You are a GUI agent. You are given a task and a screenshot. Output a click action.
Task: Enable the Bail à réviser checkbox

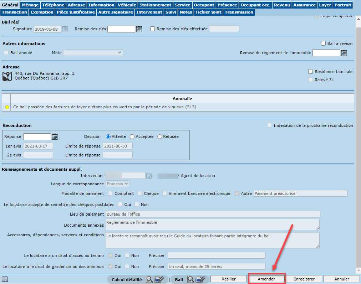[323, 43]
